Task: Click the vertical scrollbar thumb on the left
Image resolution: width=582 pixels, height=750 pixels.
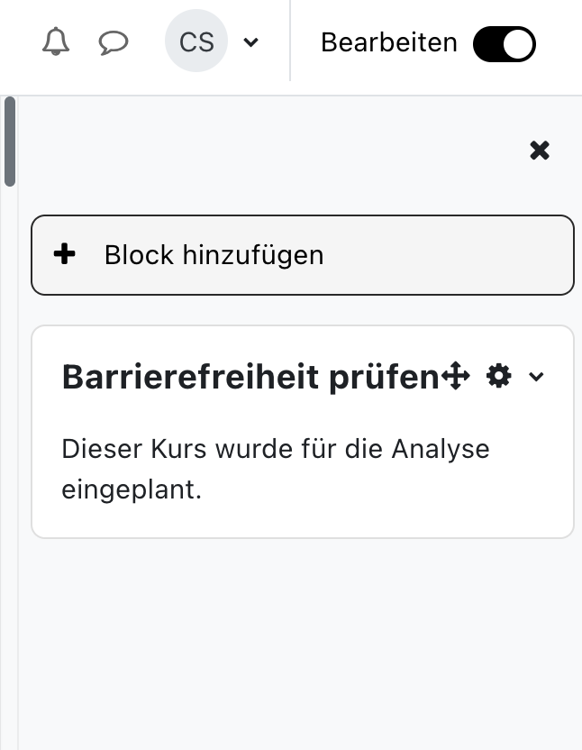Action: pyautogui.click(x=10, y=142)
